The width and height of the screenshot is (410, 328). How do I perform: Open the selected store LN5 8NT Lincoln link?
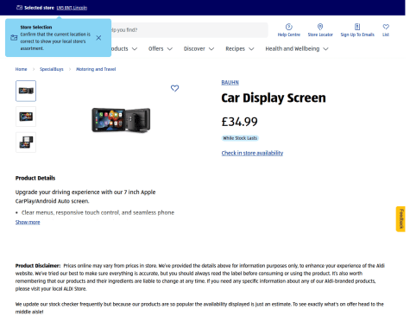(x=72, y=8)
